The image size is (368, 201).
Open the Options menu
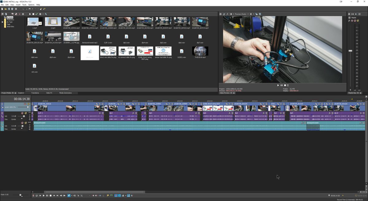tap(31, 5)
